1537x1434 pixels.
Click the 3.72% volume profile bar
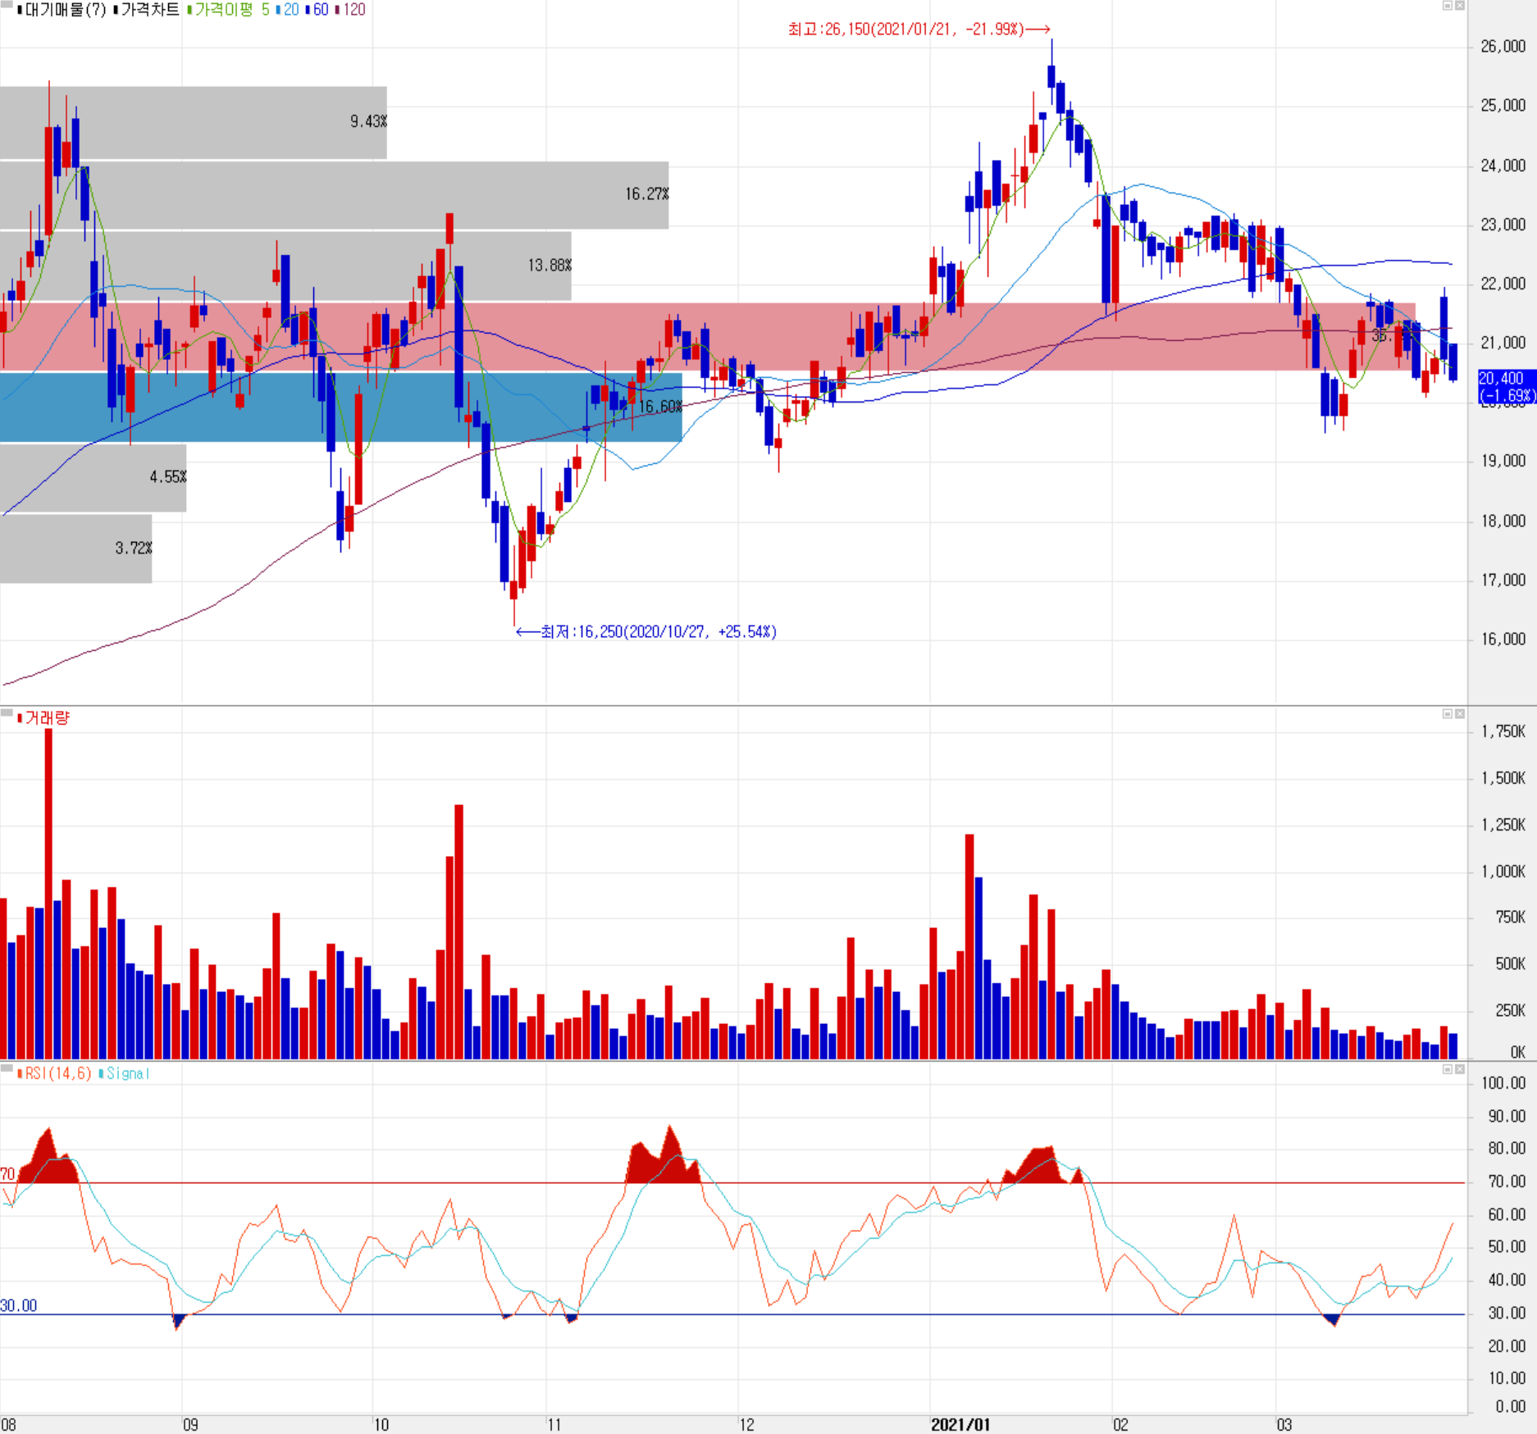click(x=75, y=549)
